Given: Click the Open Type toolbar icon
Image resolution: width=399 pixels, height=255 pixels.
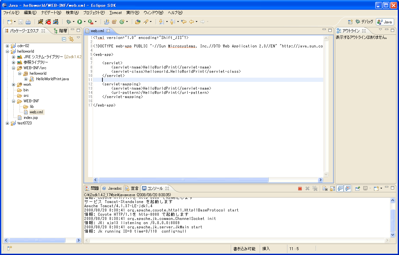Looking at the screenshot, I should (x=138, y=22).
